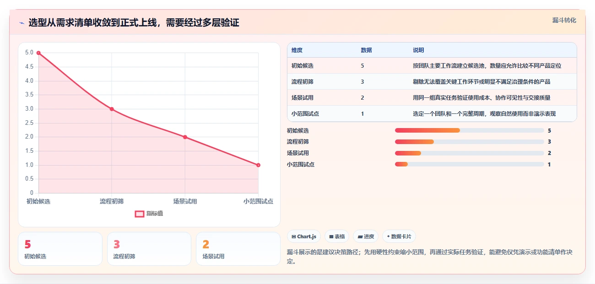
Task: Click the lightning icon before the title
Action: click(x=22, y=22)
